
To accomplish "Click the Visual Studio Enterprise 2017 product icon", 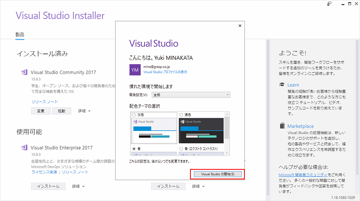I will click(24, 147).
